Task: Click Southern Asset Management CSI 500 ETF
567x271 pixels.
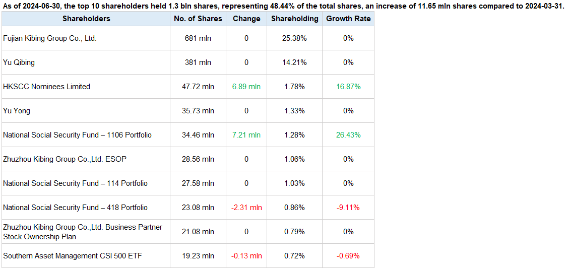Action: 73,256
